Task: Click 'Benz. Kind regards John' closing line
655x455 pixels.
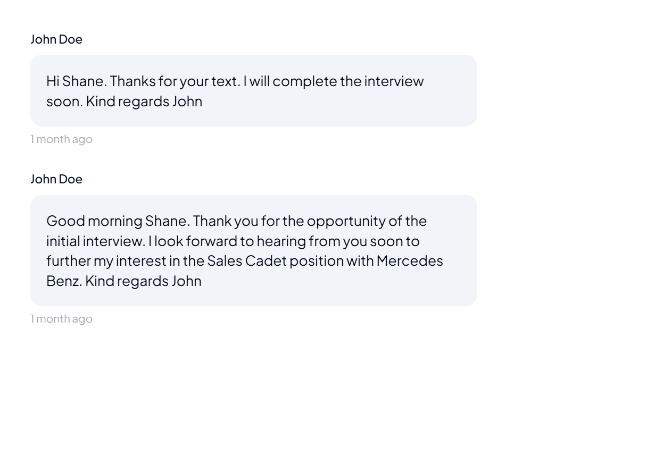Action: (x=124, y=281)
